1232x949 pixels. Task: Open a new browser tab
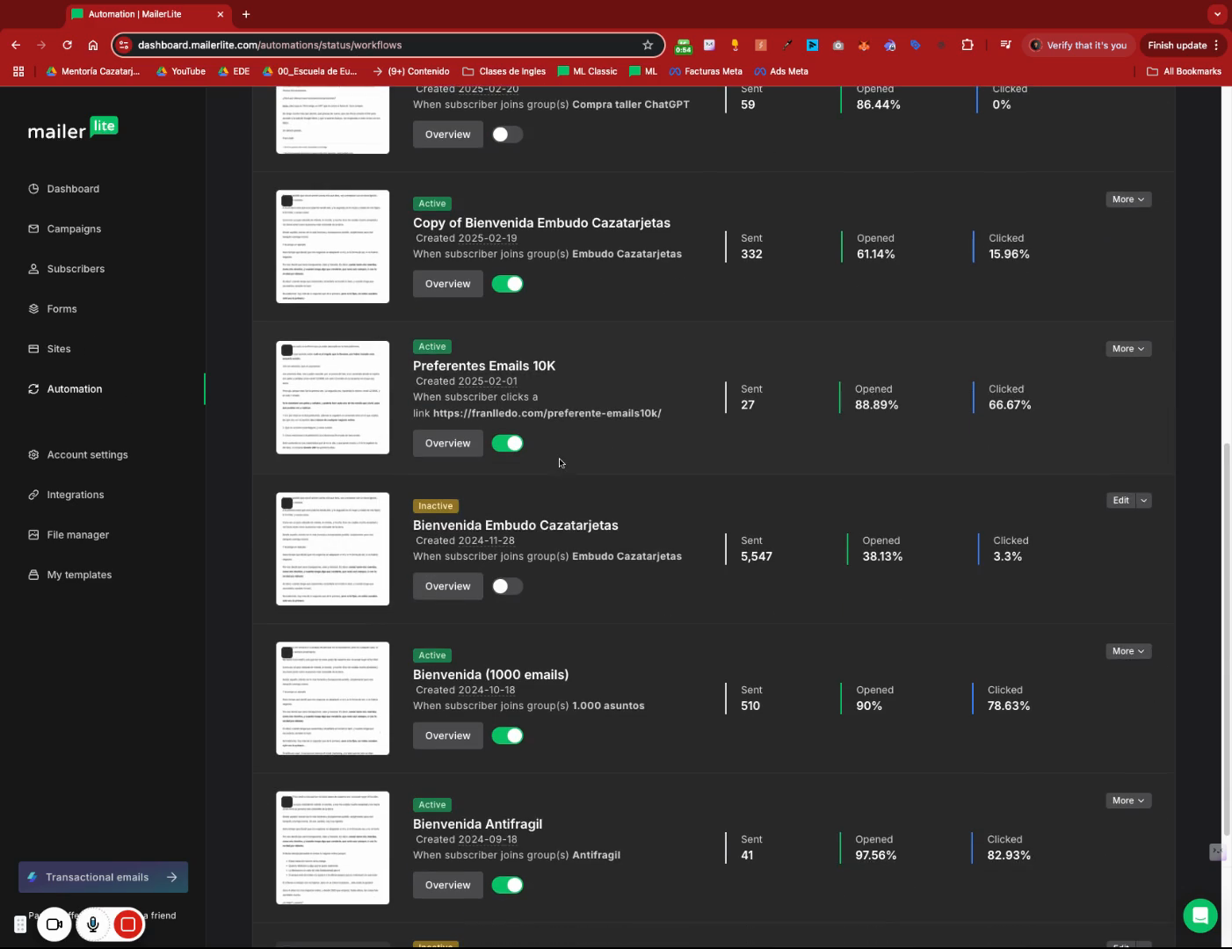(246, 14)
